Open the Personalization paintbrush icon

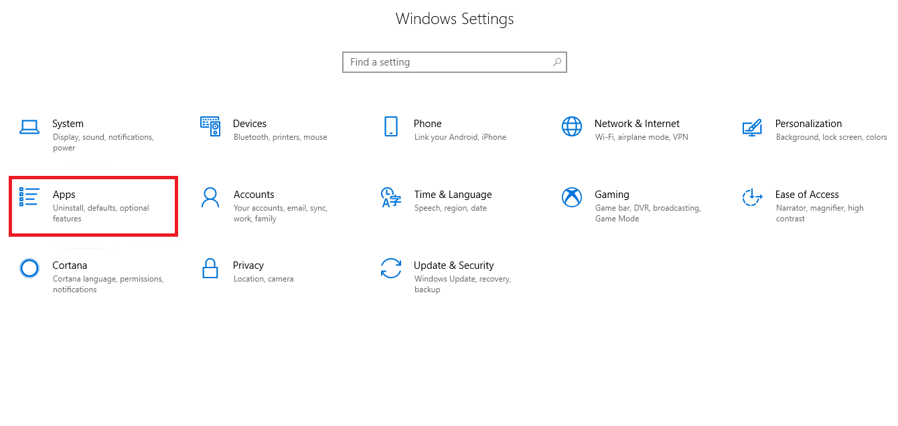coord(752,127)
